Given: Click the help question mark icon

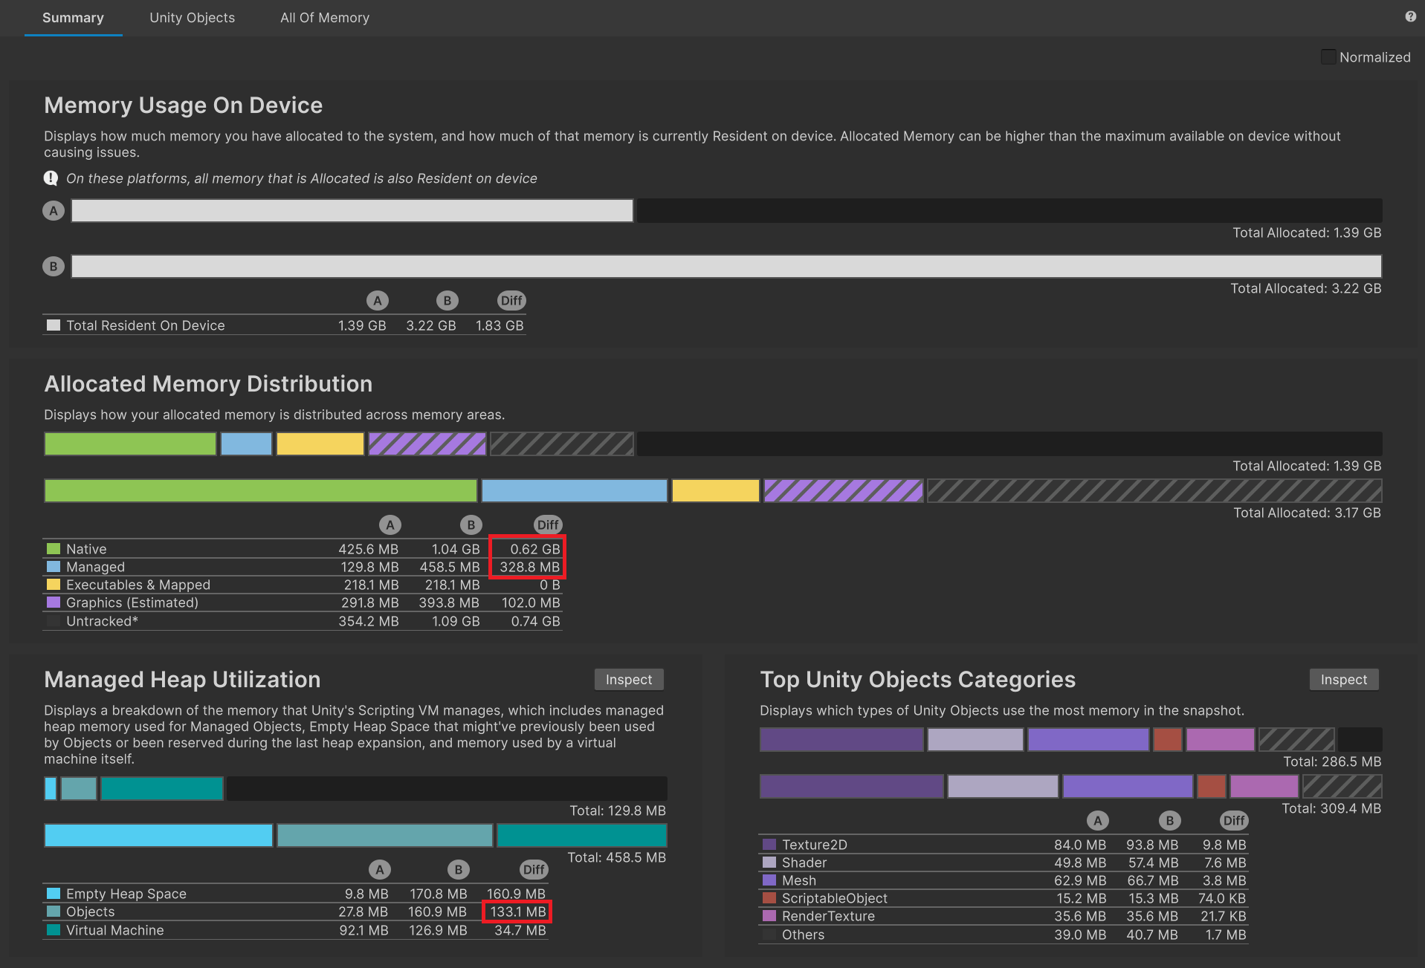Looking at the screenshot, I should (x=1410, y=16).
